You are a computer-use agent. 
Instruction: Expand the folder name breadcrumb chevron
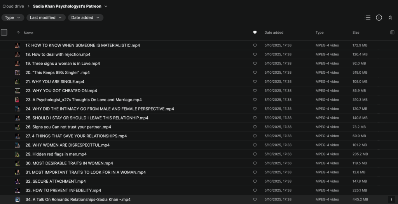click(106, 6)
